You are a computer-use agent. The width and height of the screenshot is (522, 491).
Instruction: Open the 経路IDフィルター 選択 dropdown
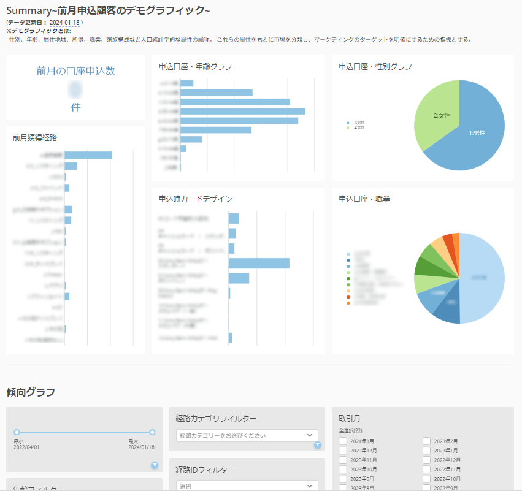[x=247, y=485]
